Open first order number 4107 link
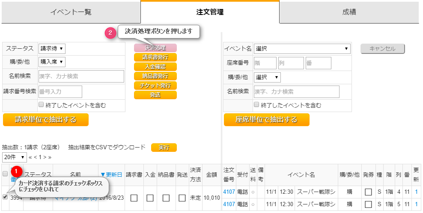Screen dimensions: 423x213 pos(229,192)
